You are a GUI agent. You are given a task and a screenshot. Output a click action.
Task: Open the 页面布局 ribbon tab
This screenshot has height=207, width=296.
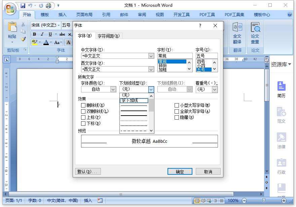[84, 15]
